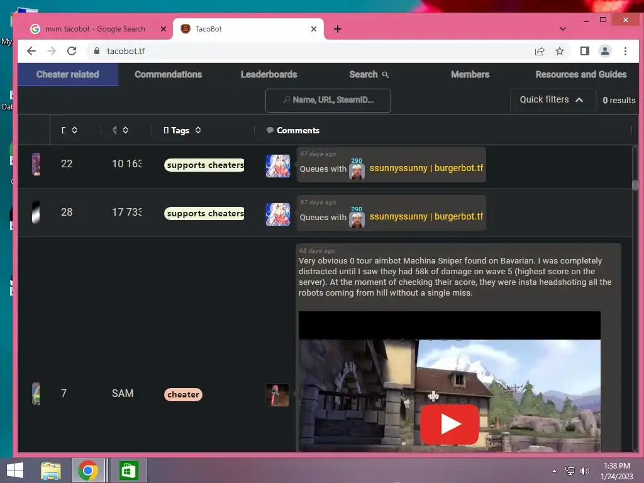This screenshot has width=644, height=483.
Task: Click the Comments column header
Action: (x=293, y=130)
